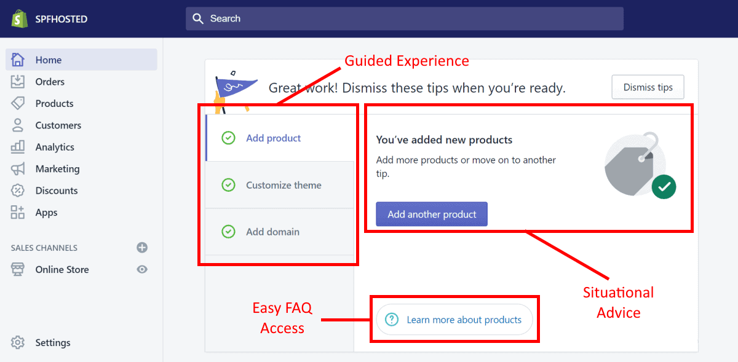This screenshot has height=362, width=738.
Task: Open the SPFHOSTED store name
Action: pyautogui.click(x=61, y=19)
